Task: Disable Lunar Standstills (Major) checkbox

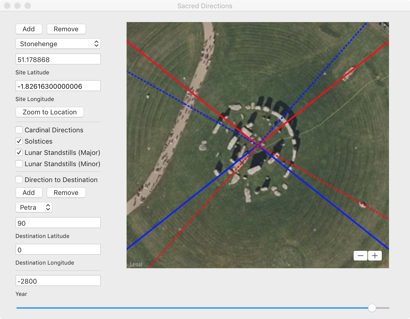Action: pos(19,153)
